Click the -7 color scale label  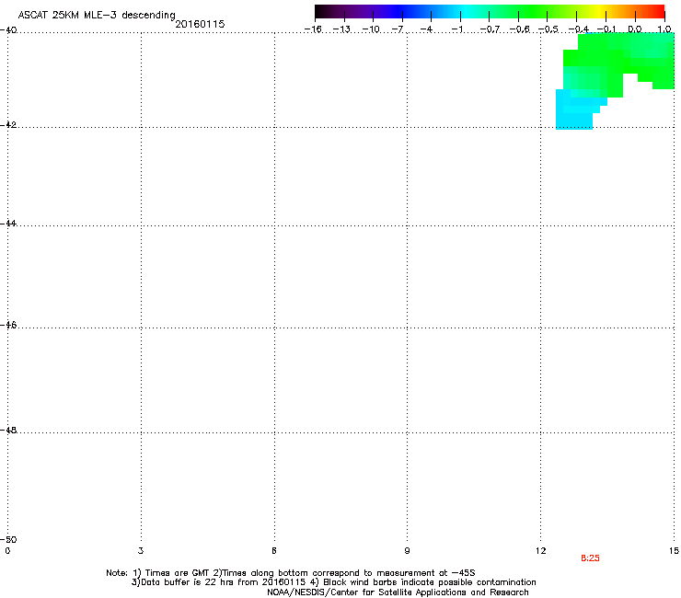pyautogui.click(x=398, y=29)
